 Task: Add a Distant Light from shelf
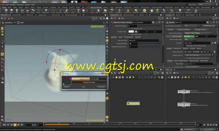(x=136, y=11)
